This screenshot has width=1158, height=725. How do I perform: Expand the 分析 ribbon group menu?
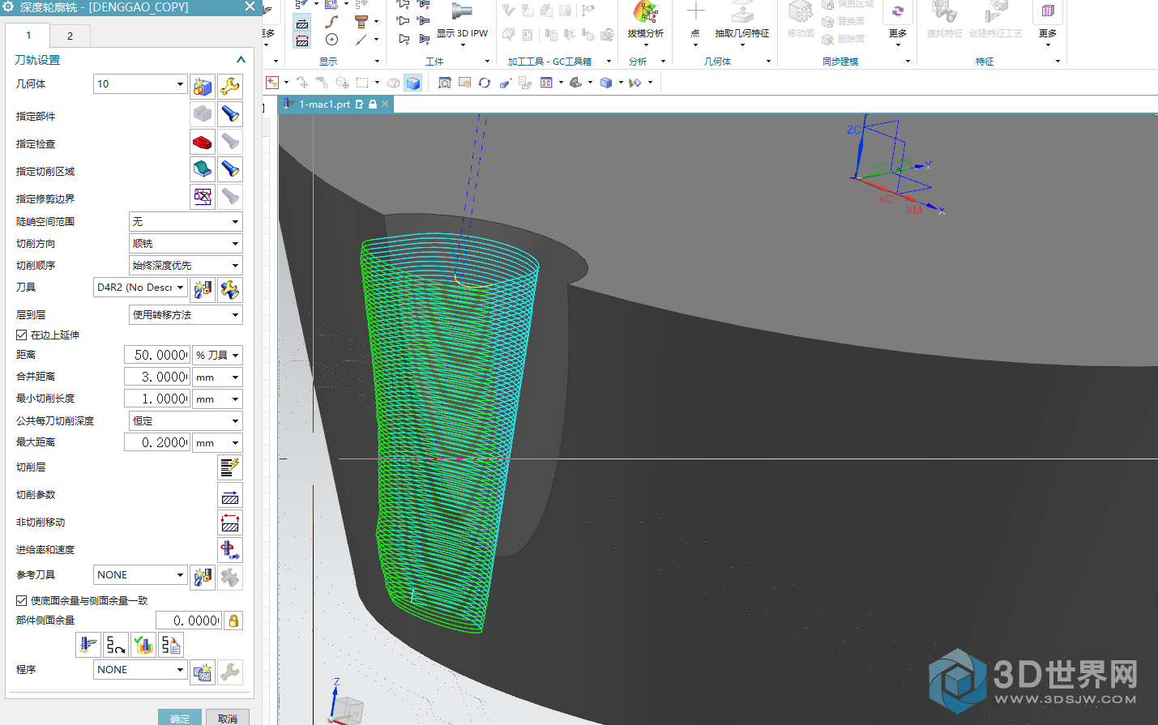click(x=663, y=62)
